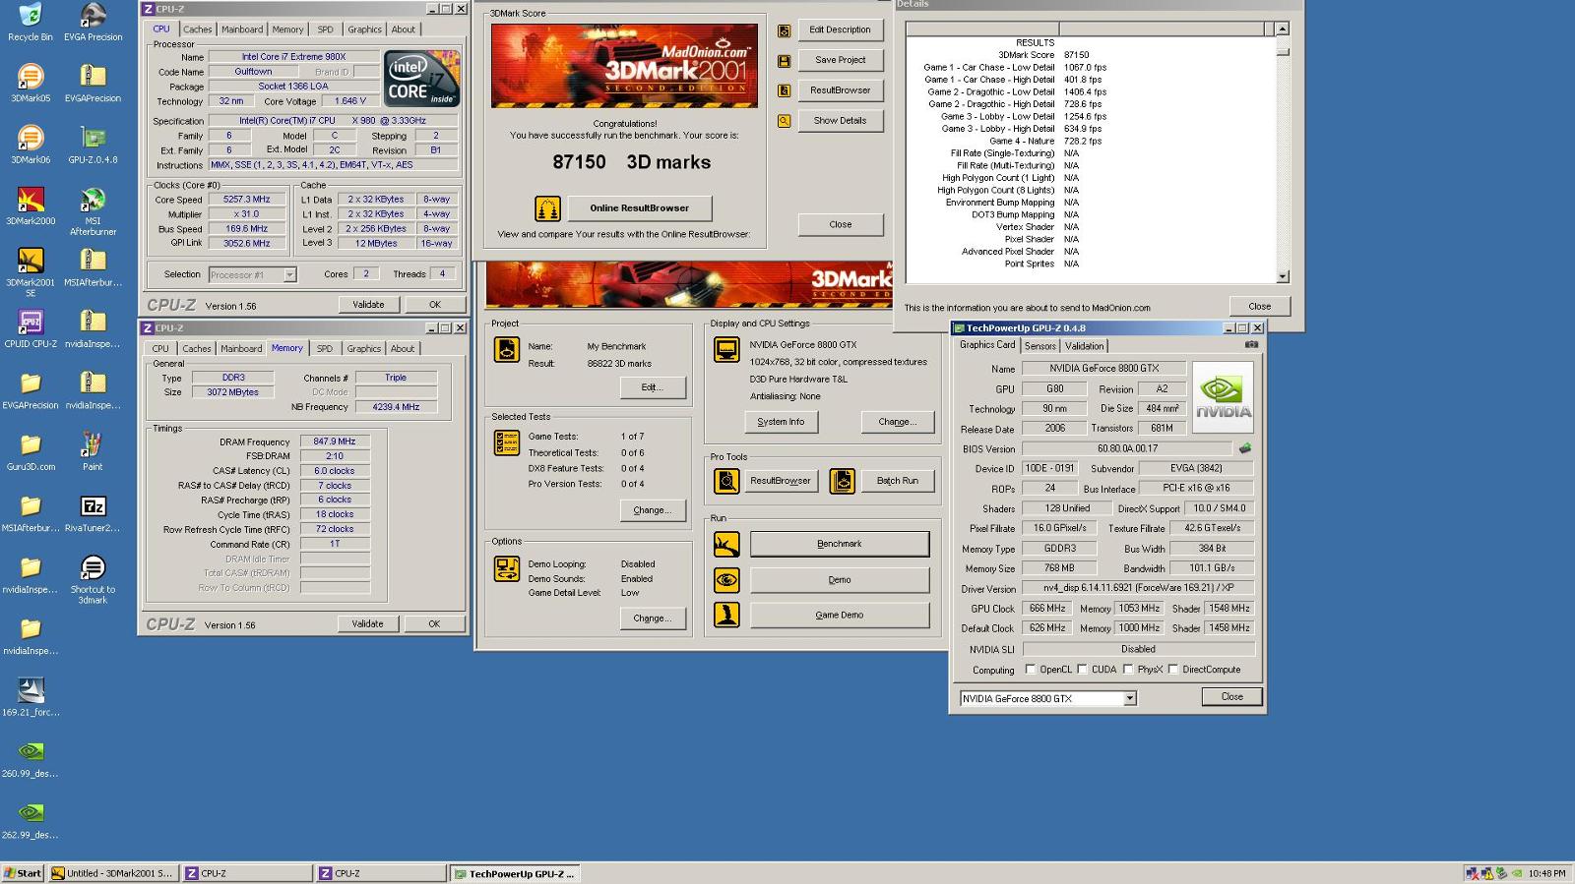Click GPU-Z BIOS save chip icon
1575x884 pixels.
pos(1245,448)
